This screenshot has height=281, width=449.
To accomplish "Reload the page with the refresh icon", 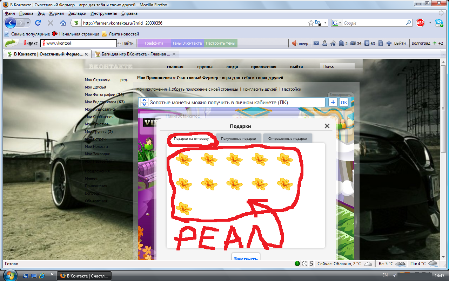I will [x=38, y=23].
